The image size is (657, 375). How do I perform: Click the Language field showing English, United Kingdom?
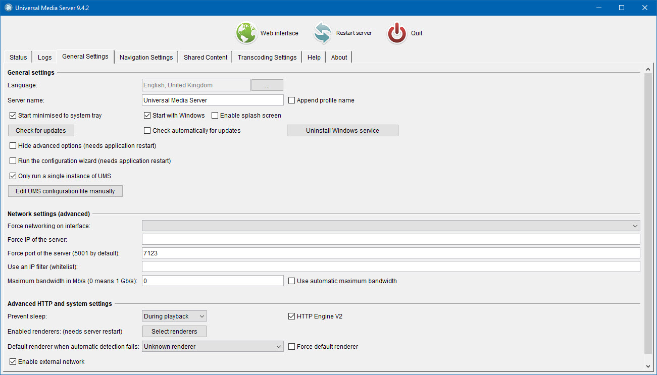pyautogui.click(x=196, y=85)
